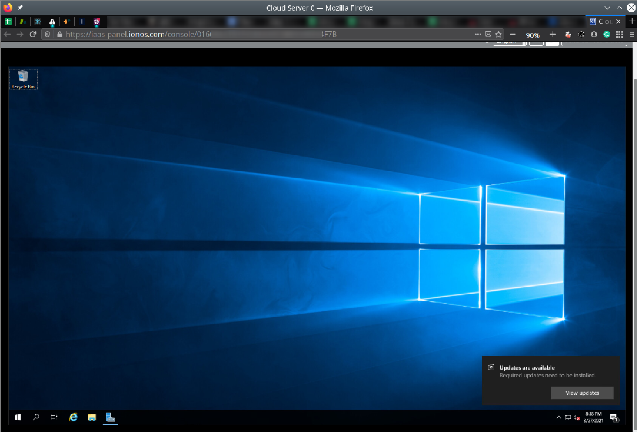Go back in Firefox
The image size is (637, 432).
pyautogui.click(x=7, y=34)
